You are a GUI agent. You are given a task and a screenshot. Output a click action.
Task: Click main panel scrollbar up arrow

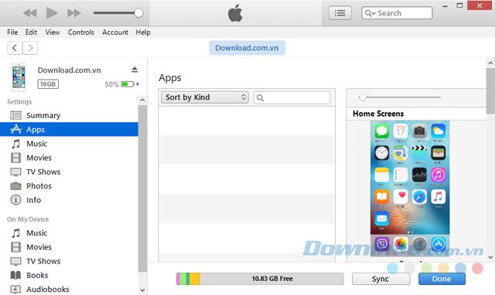tap(490, 63)
